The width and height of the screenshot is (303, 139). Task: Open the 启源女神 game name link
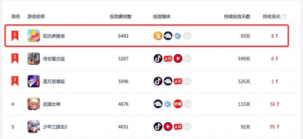click(x=52, y=104)
